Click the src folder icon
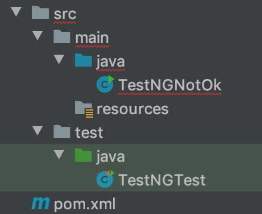This screenshot has height=214, width=262. [x=40, y=12]
